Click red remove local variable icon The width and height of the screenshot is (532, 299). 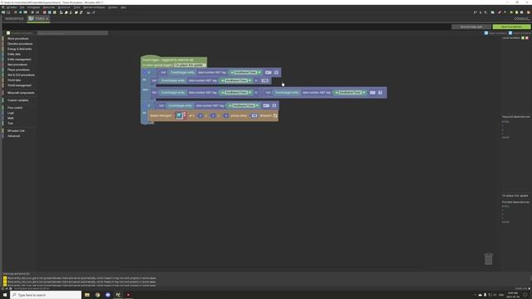point(527,38)
